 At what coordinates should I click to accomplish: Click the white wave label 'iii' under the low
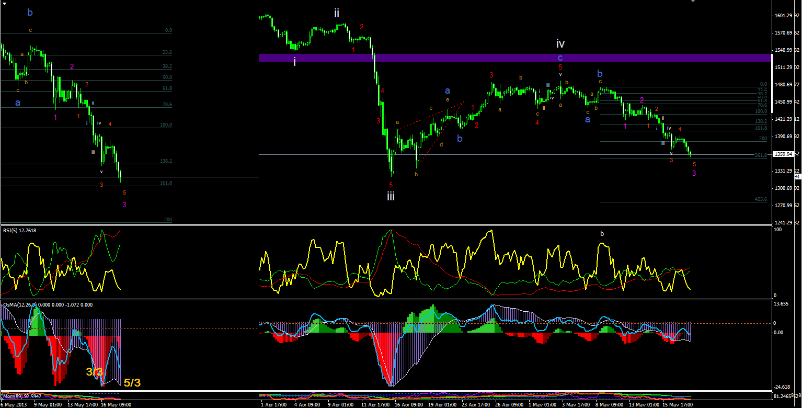pyautogui.click(x=391, y=197)
